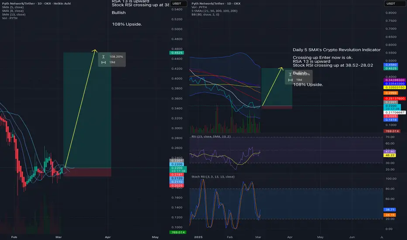Select the RSI (13, close, SMA, 13, 2) legend

[211, 137]
